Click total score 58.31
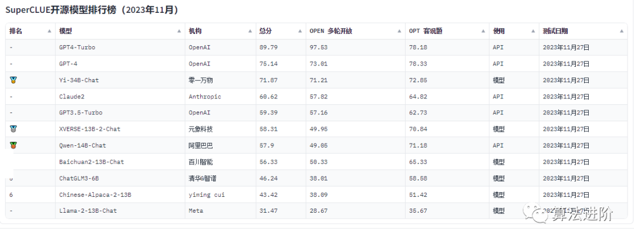Viewport: 634px width, 242px height. click(x=268, y=129)
